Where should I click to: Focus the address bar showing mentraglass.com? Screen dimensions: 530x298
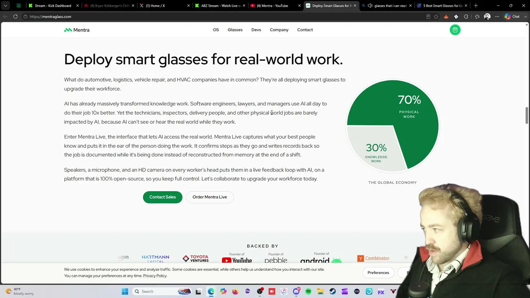[x=224, y=17]
